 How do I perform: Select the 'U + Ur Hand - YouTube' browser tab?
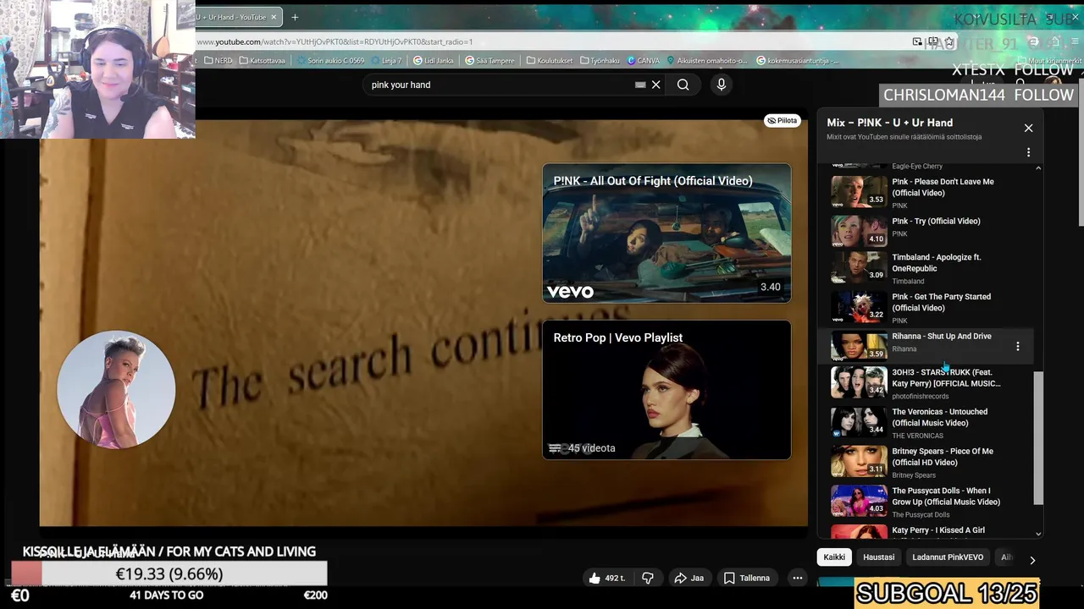point(233,17)
